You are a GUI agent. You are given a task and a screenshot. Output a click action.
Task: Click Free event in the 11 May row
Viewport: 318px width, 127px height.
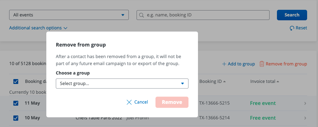(263, 103)
